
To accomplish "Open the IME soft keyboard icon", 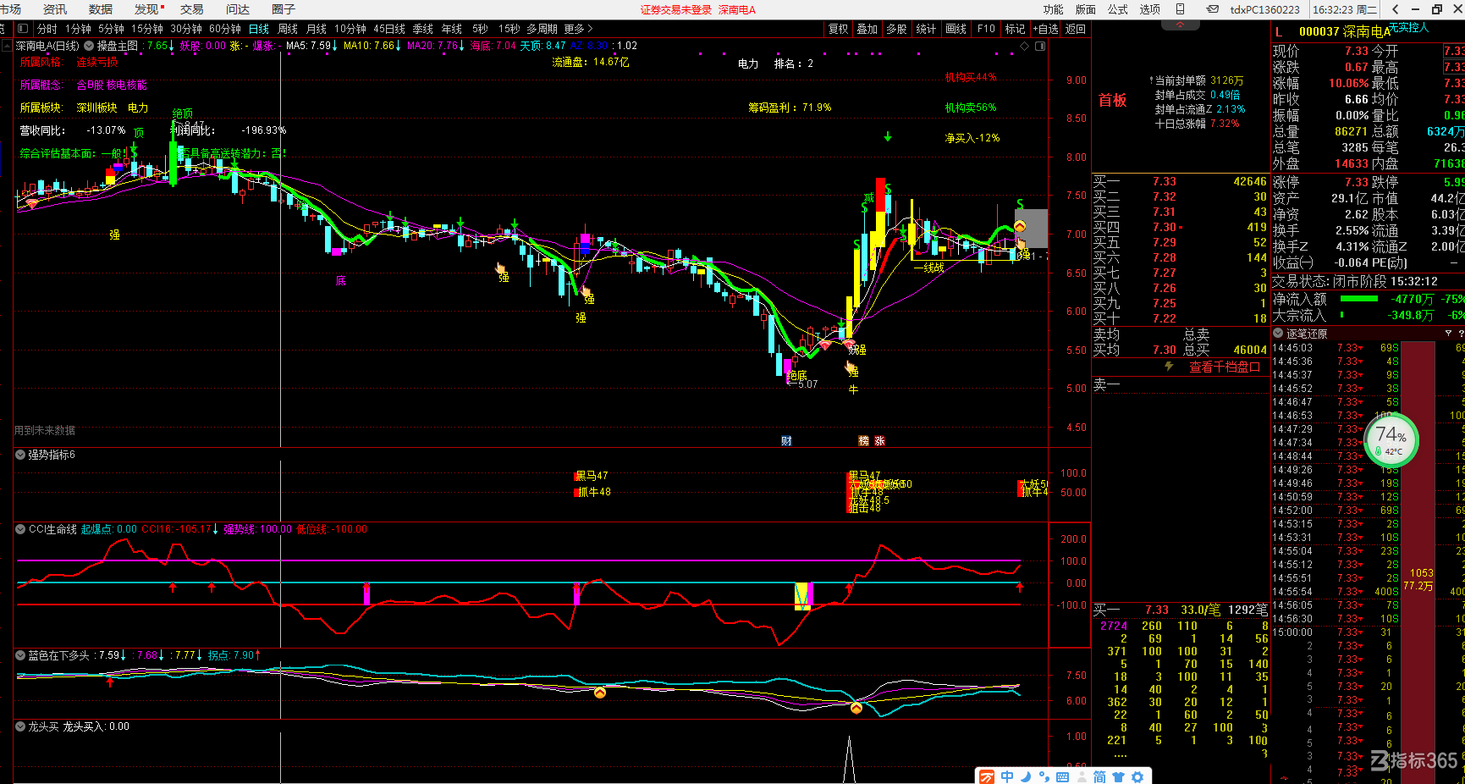I will tap(1063, 776).
